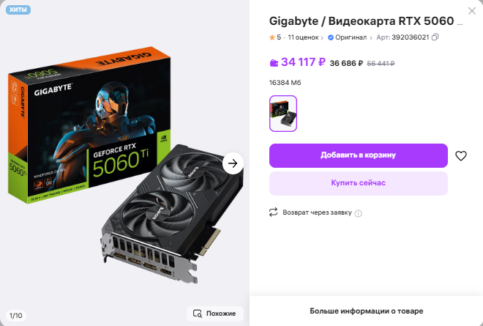The image size is (483, 326).
Task: Click the return info circle icon
Action: pyautogui.click(x=359, y=213)
